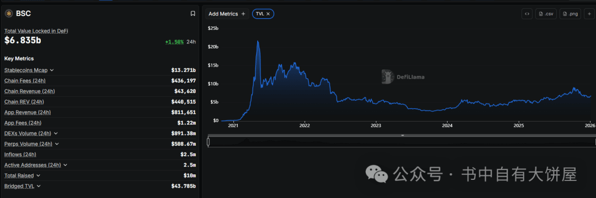Click the Chain Revenue (24h) label
The width and height of the screenshot is (596, 198).
(x=30, y=91)
